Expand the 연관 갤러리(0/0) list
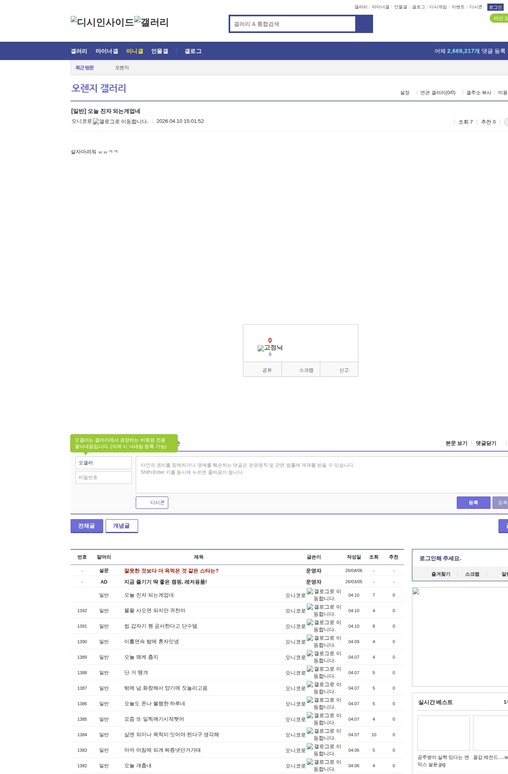Image resolution: width=508 pixels, height=774 pixels. [437, 93]
